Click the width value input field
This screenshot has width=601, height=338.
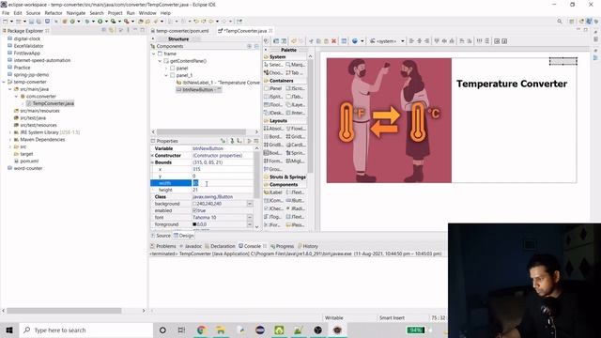[223, 183]
